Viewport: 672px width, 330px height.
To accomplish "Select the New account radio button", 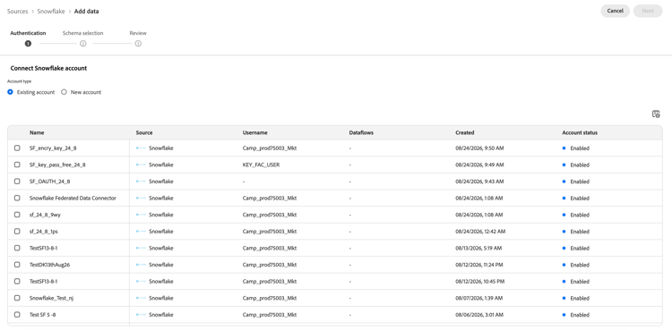I will tap(64, 92).
